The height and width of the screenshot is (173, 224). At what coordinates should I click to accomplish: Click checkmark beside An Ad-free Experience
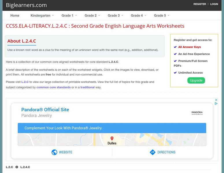click(175, 54)
